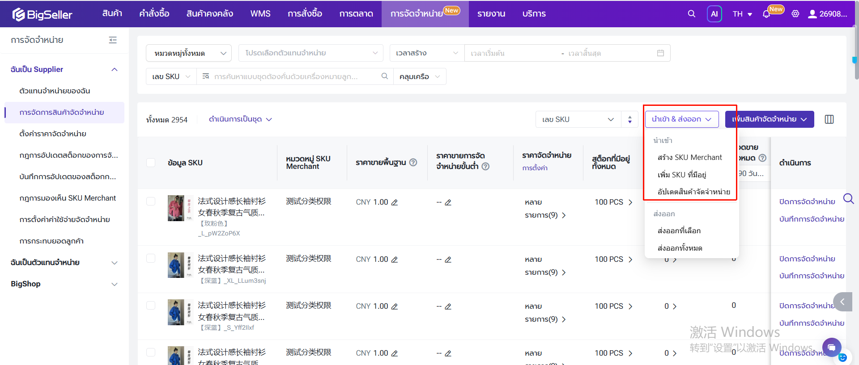Collapse sidebar with menu fold icon
Image resolution: width=859 pixels, height=365 pixels.
coord(113,40)
